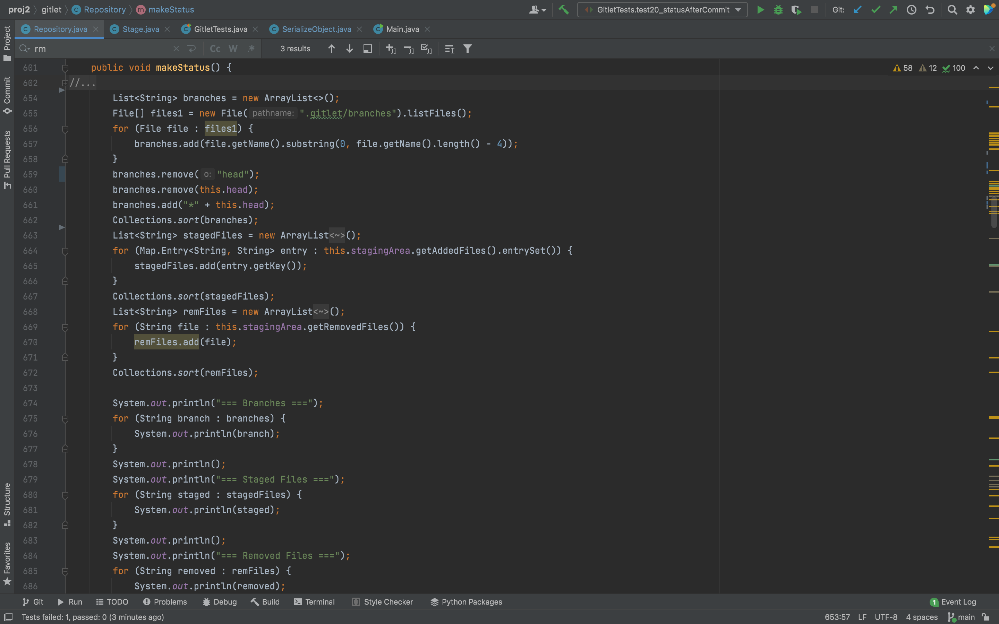Open Git history clock icon
The width and height of the screenshot is (999, 624).
(x=912, y=10)
